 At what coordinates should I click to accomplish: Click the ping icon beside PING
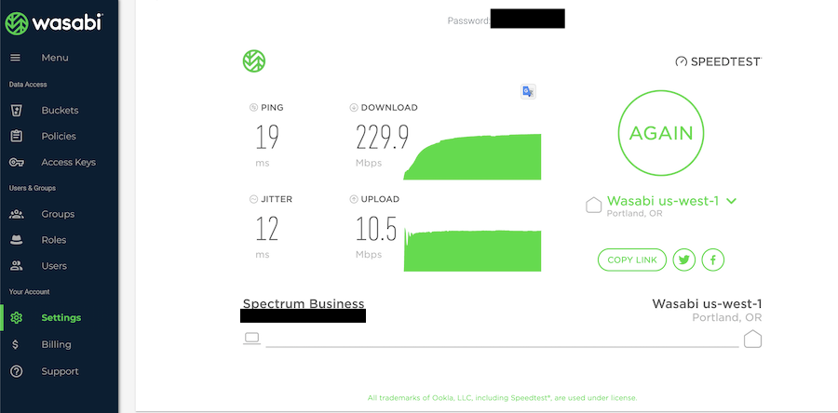253,107
